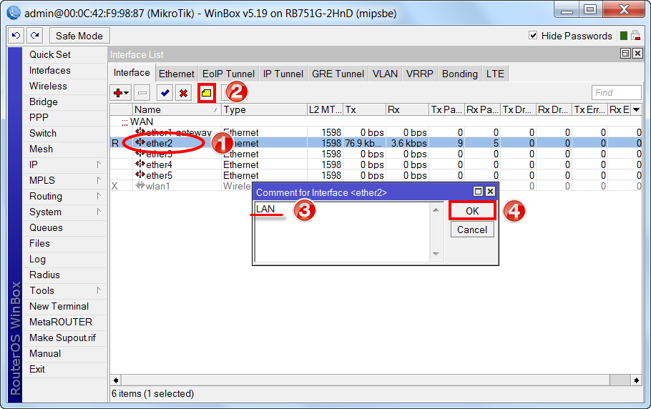Confirm the comment with OK

pos(472,211)
